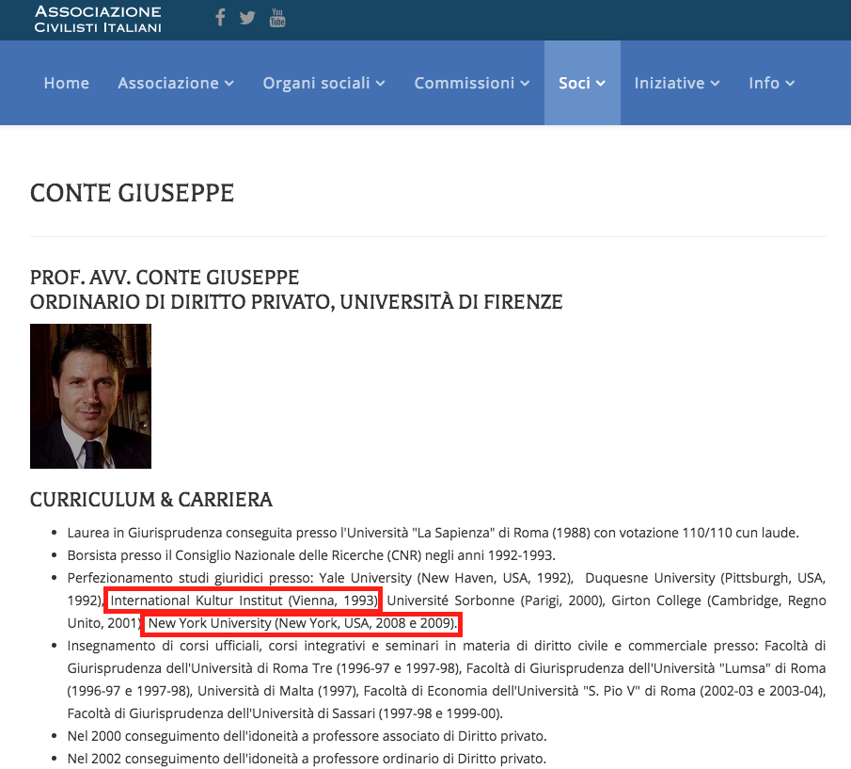Open the YouTube channel icon
Screen dimensions: 851x769
pyautogui.click(x=277, y=18)
